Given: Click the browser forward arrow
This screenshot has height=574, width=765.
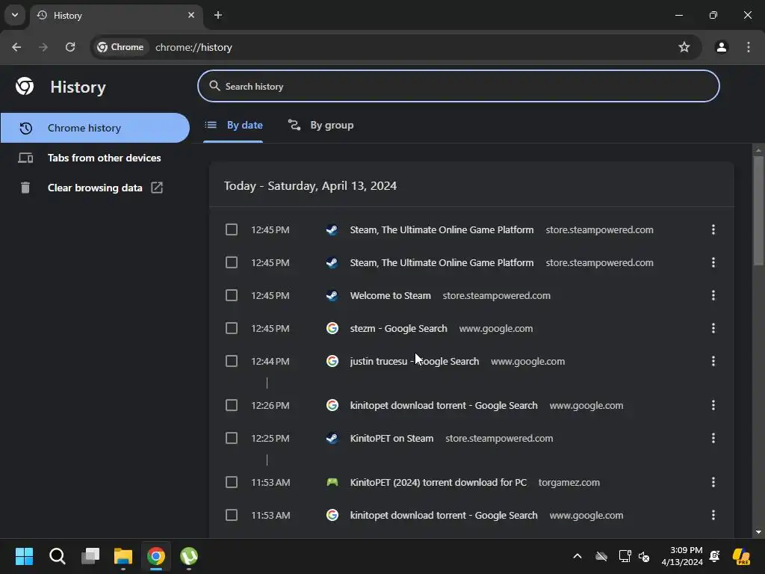Looking at the screenshot, I should pos(43,47).
